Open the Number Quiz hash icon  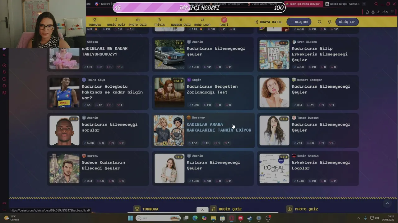[181, 20]
